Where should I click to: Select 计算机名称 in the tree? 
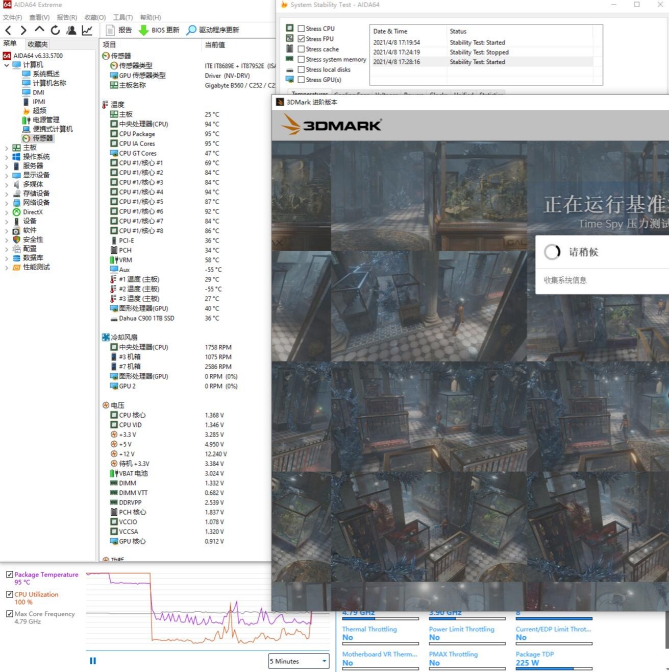pos(49,83)
